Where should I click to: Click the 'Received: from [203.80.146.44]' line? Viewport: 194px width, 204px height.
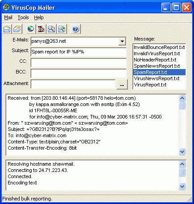pos(72,98)
